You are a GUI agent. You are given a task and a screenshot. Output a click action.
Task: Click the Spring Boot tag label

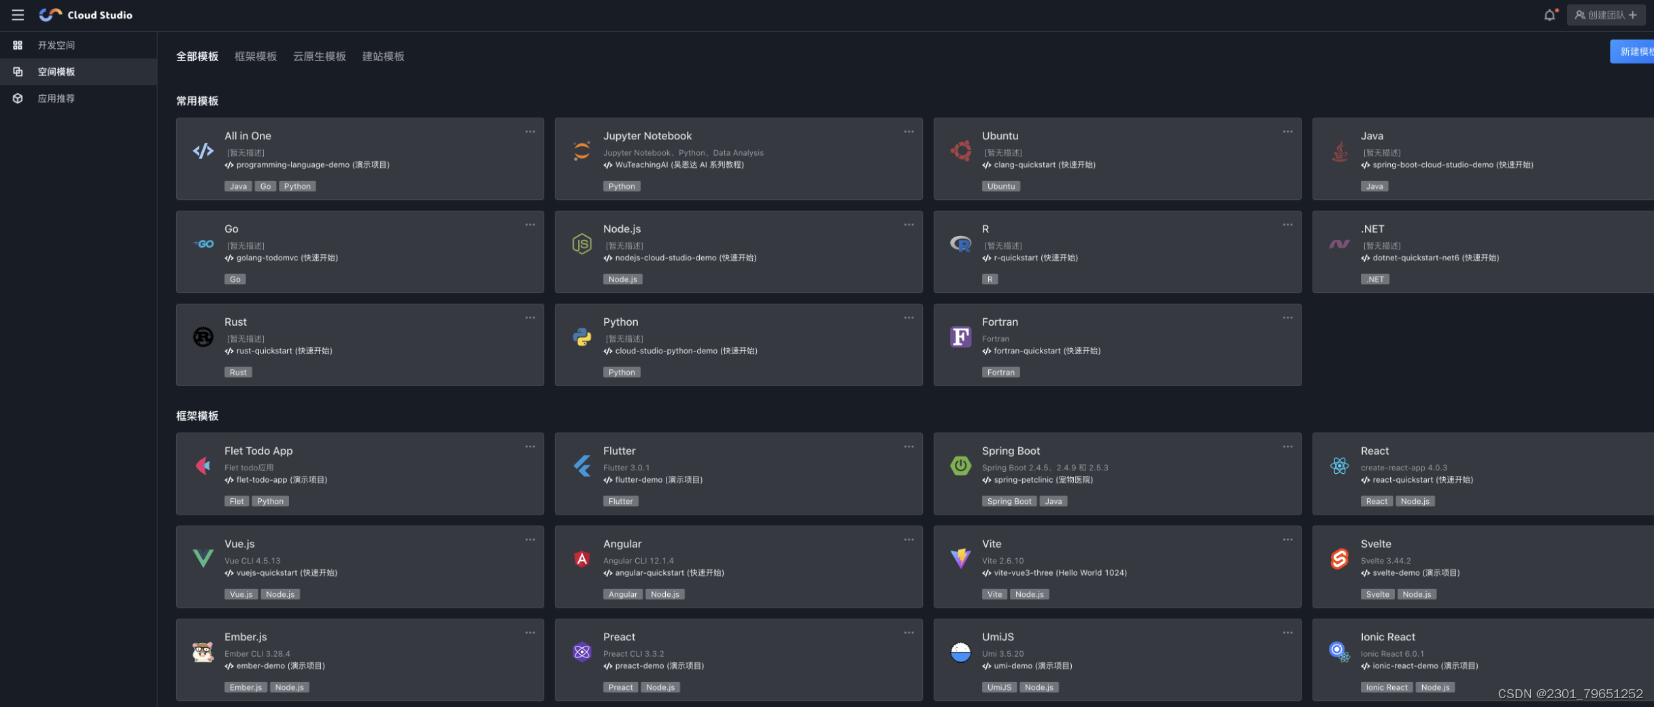(1009, 502)
